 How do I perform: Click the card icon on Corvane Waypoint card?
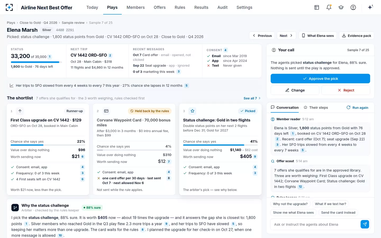[106, 111]
